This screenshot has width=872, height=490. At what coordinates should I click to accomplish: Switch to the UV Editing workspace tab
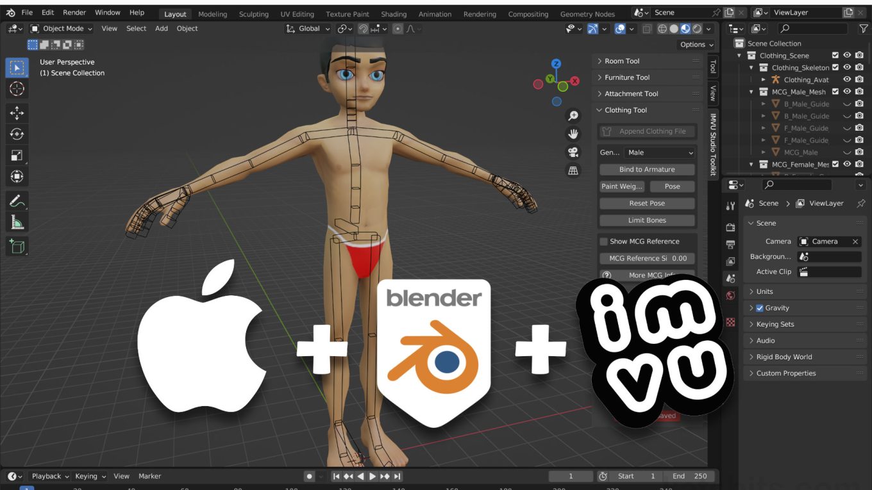pos(298,14)
